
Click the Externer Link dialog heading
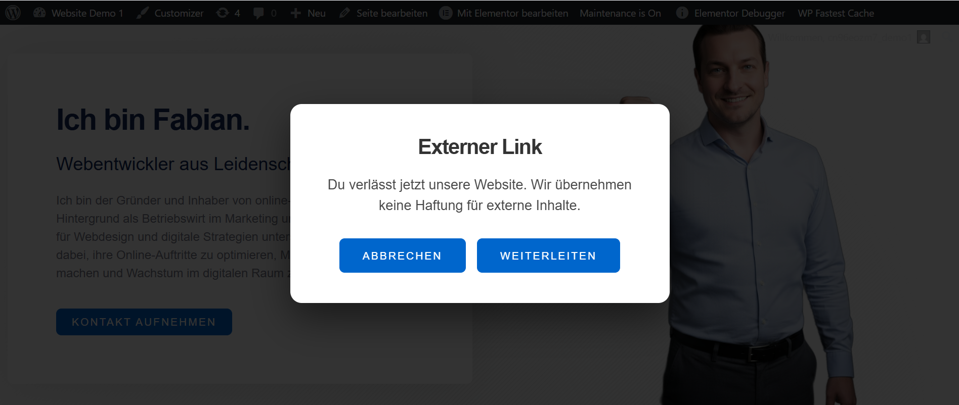[x=480, y=147]
